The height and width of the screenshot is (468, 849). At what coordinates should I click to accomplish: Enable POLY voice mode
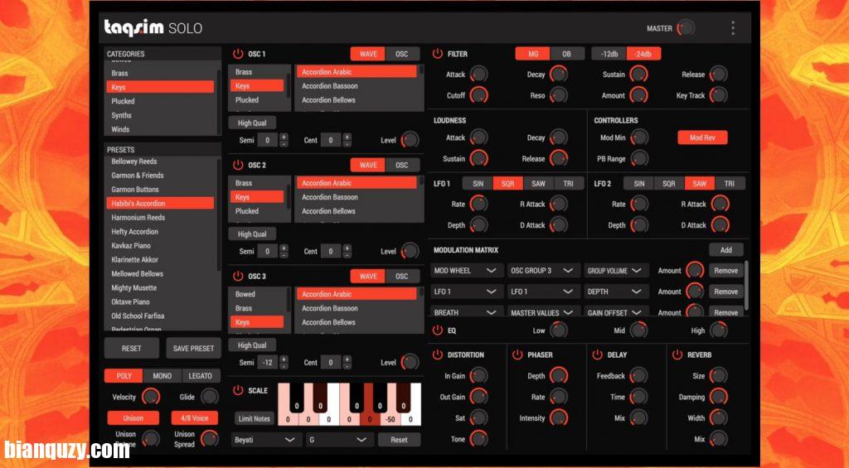coord(124,375)
